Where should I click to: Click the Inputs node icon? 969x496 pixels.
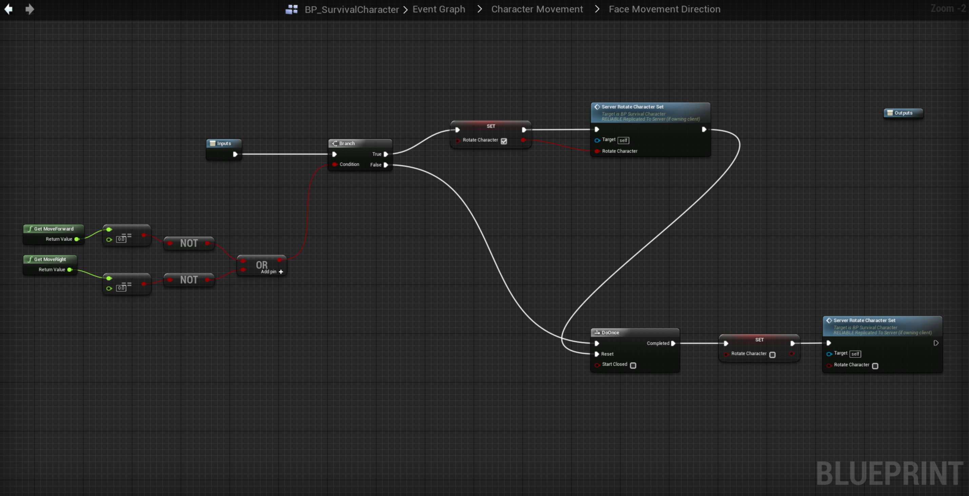click(213, 143)
